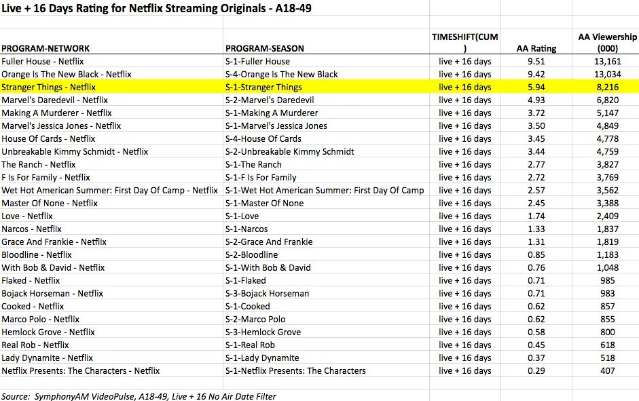Select the highlighted viewership 8,216
639x401 pixels.
pyautogui.click(x=607, y=87)
